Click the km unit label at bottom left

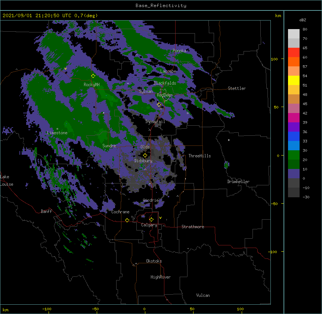click(6, 310)
